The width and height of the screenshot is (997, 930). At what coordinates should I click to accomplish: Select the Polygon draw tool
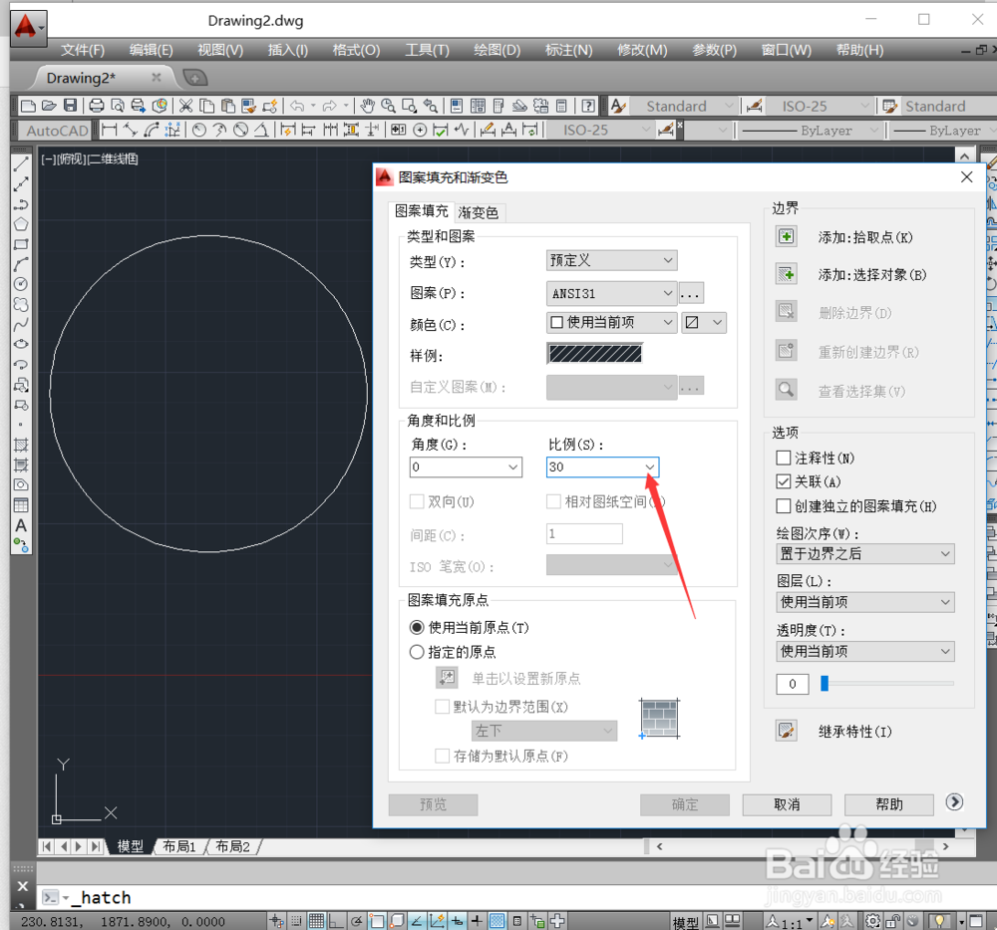(21, 224)
